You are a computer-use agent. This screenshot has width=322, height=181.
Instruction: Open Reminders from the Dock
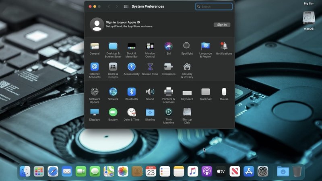(165, 171)
